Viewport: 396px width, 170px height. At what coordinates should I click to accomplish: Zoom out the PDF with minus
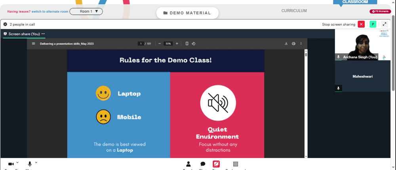point(160,43)
